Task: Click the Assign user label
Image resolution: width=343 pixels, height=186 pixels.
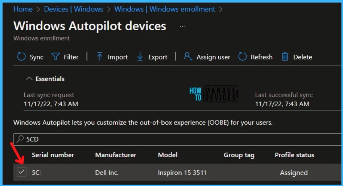Action: click(x=213, y=57)
